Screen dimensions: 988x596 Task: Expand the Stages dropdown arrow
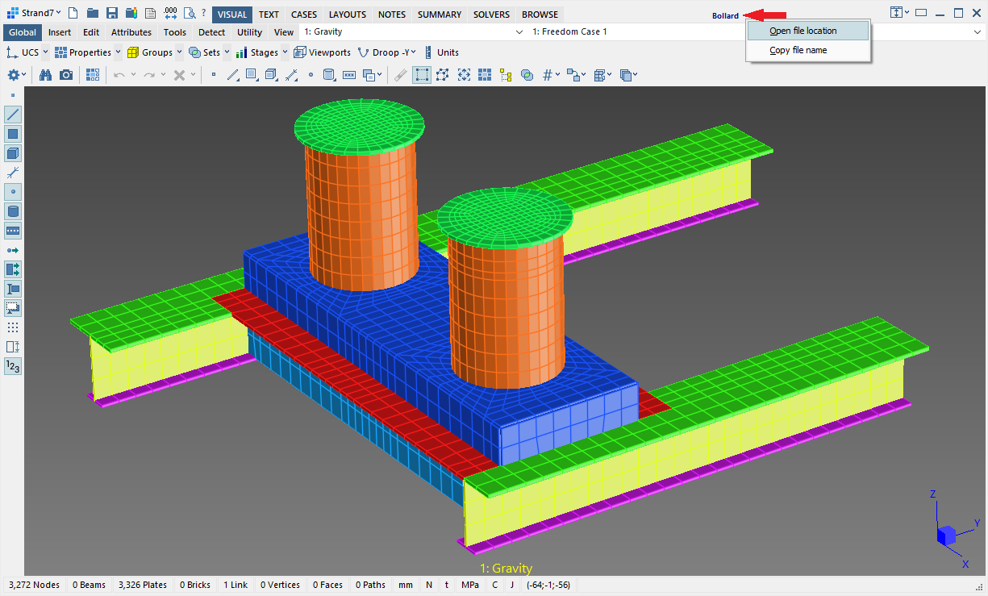(x=285, y=52)
